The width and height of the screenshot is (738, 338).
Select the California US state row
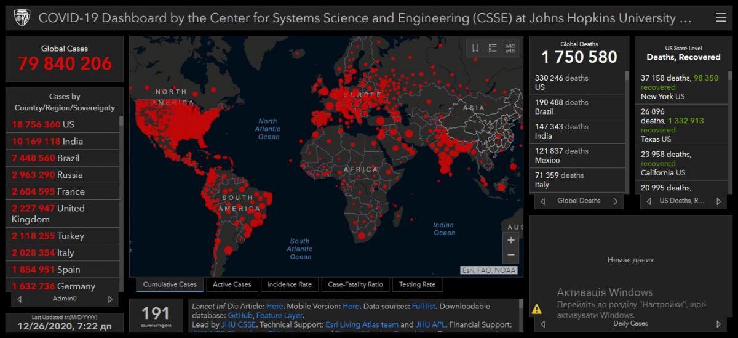click(681, 163)
